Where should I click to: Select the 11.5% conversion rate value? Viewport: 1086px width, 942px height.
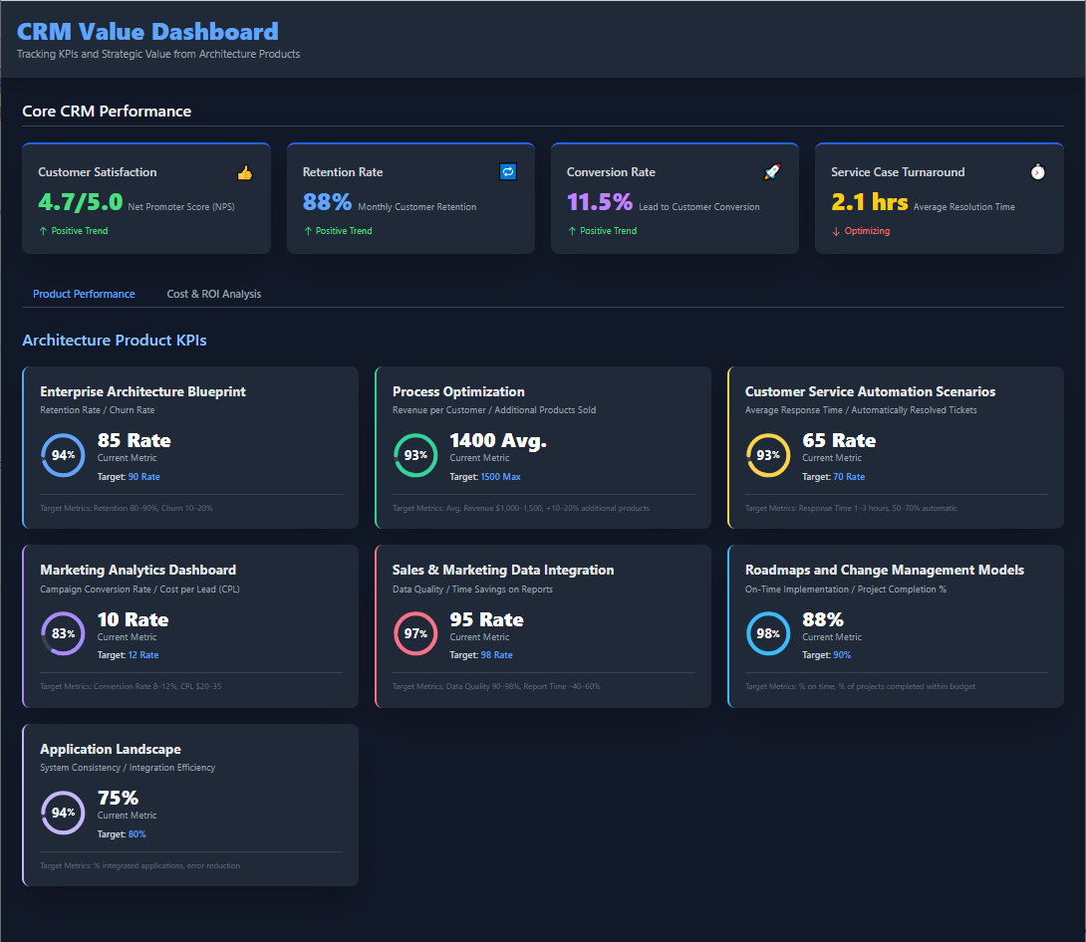[x=600, y=202]
